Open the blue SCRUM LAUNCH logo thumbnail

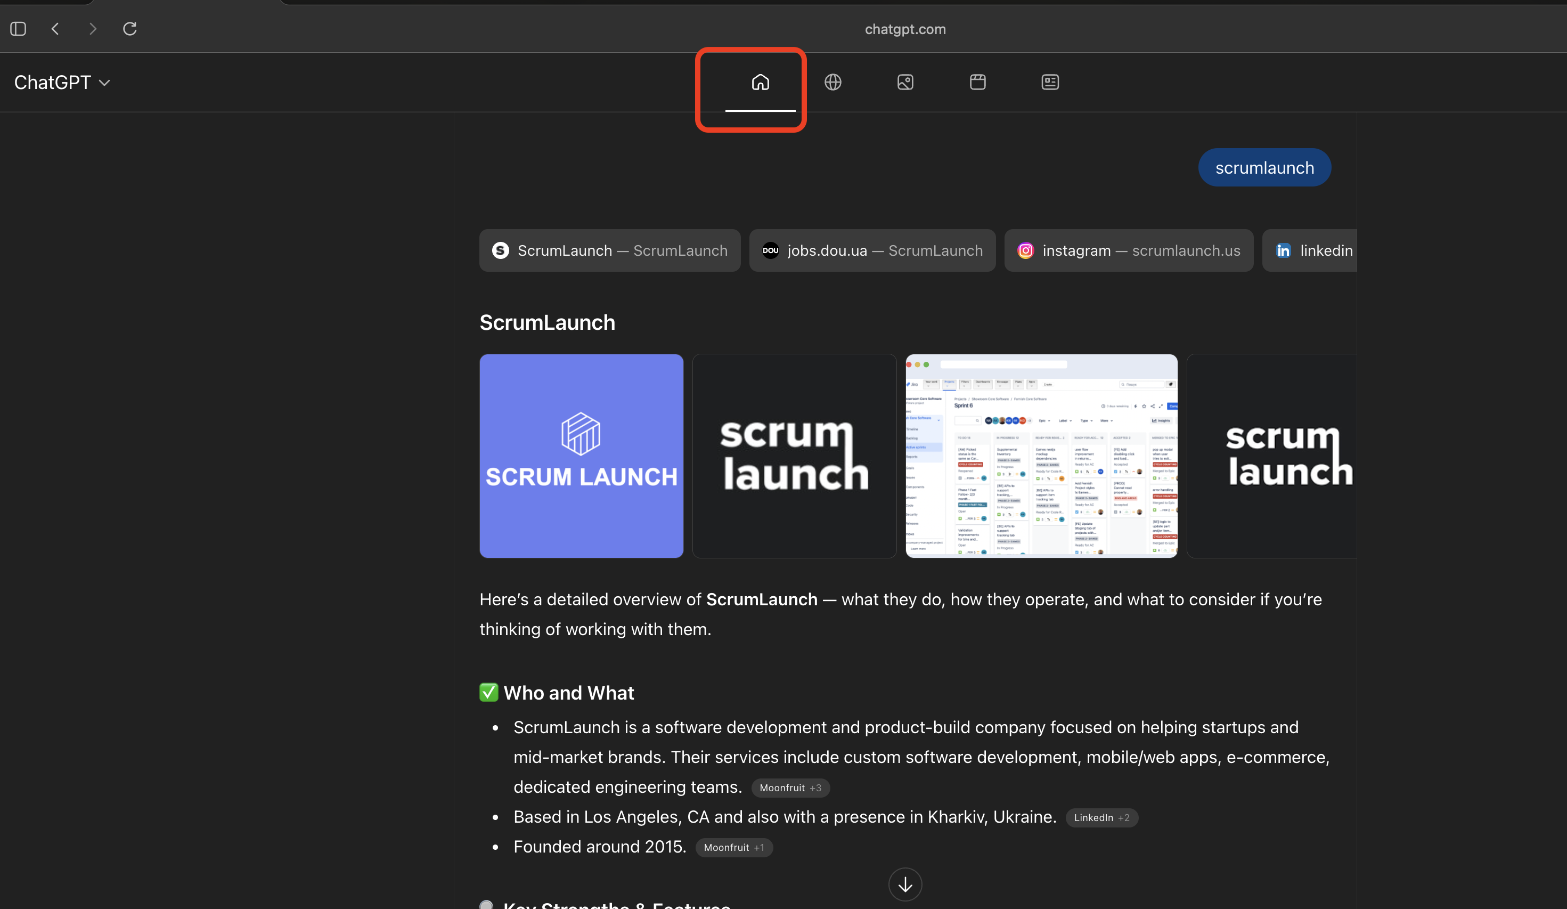pos(581,456)
